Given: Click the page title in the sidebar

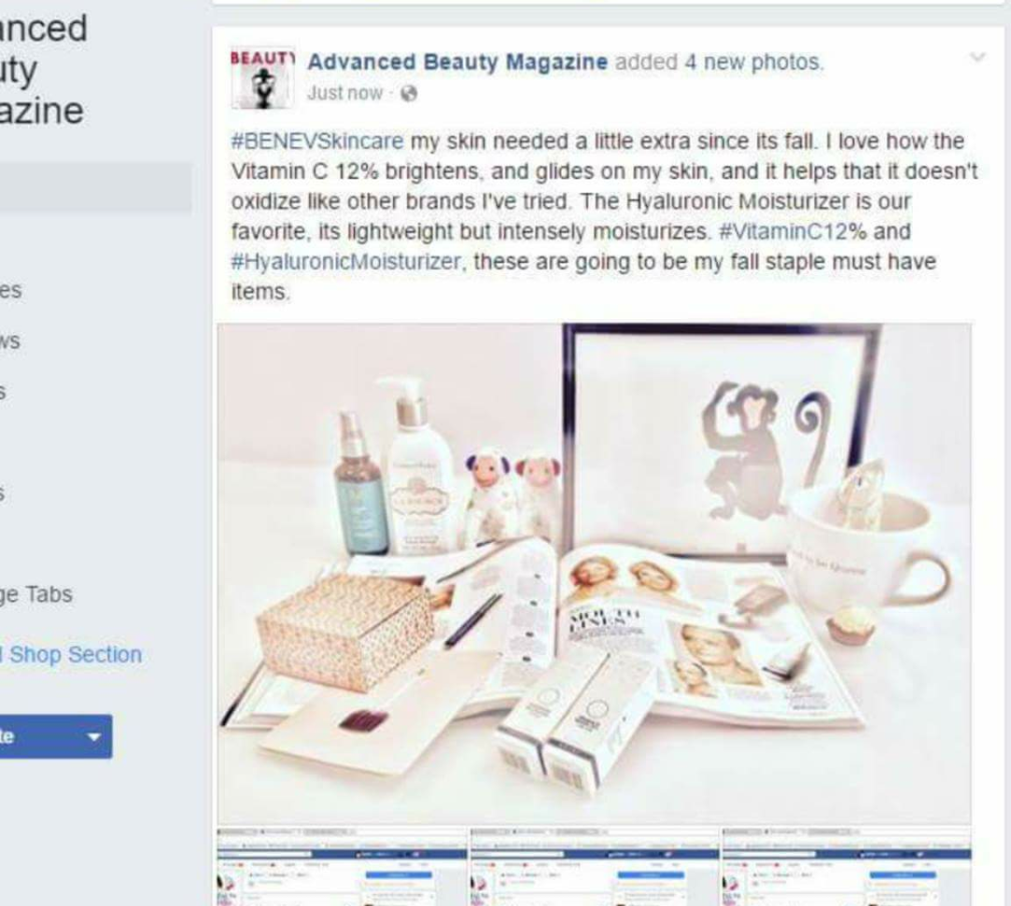Looking at the screenshot, I should click(x=43, y=69).
